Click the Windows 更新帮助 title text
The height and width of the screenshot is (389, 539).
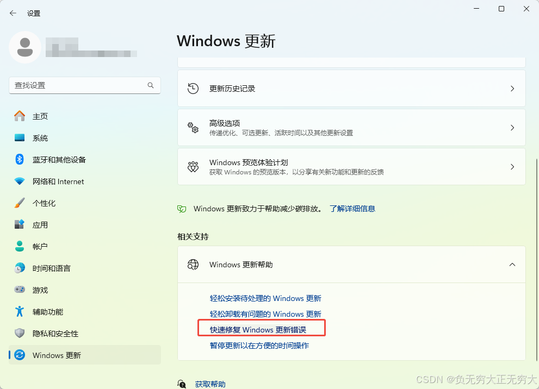(241, 265)
